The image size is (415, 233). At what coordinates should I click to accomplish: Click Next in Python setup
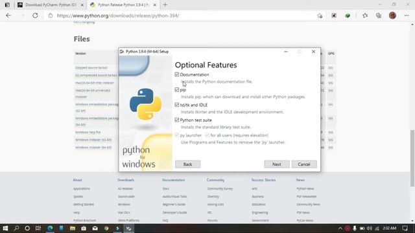(277, 164)
